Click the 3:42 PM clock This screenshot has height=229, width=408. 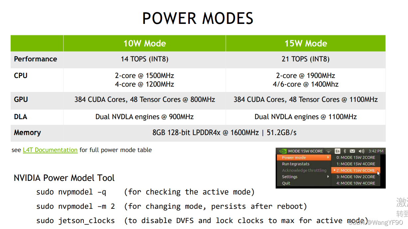click(x=376, y=151)
